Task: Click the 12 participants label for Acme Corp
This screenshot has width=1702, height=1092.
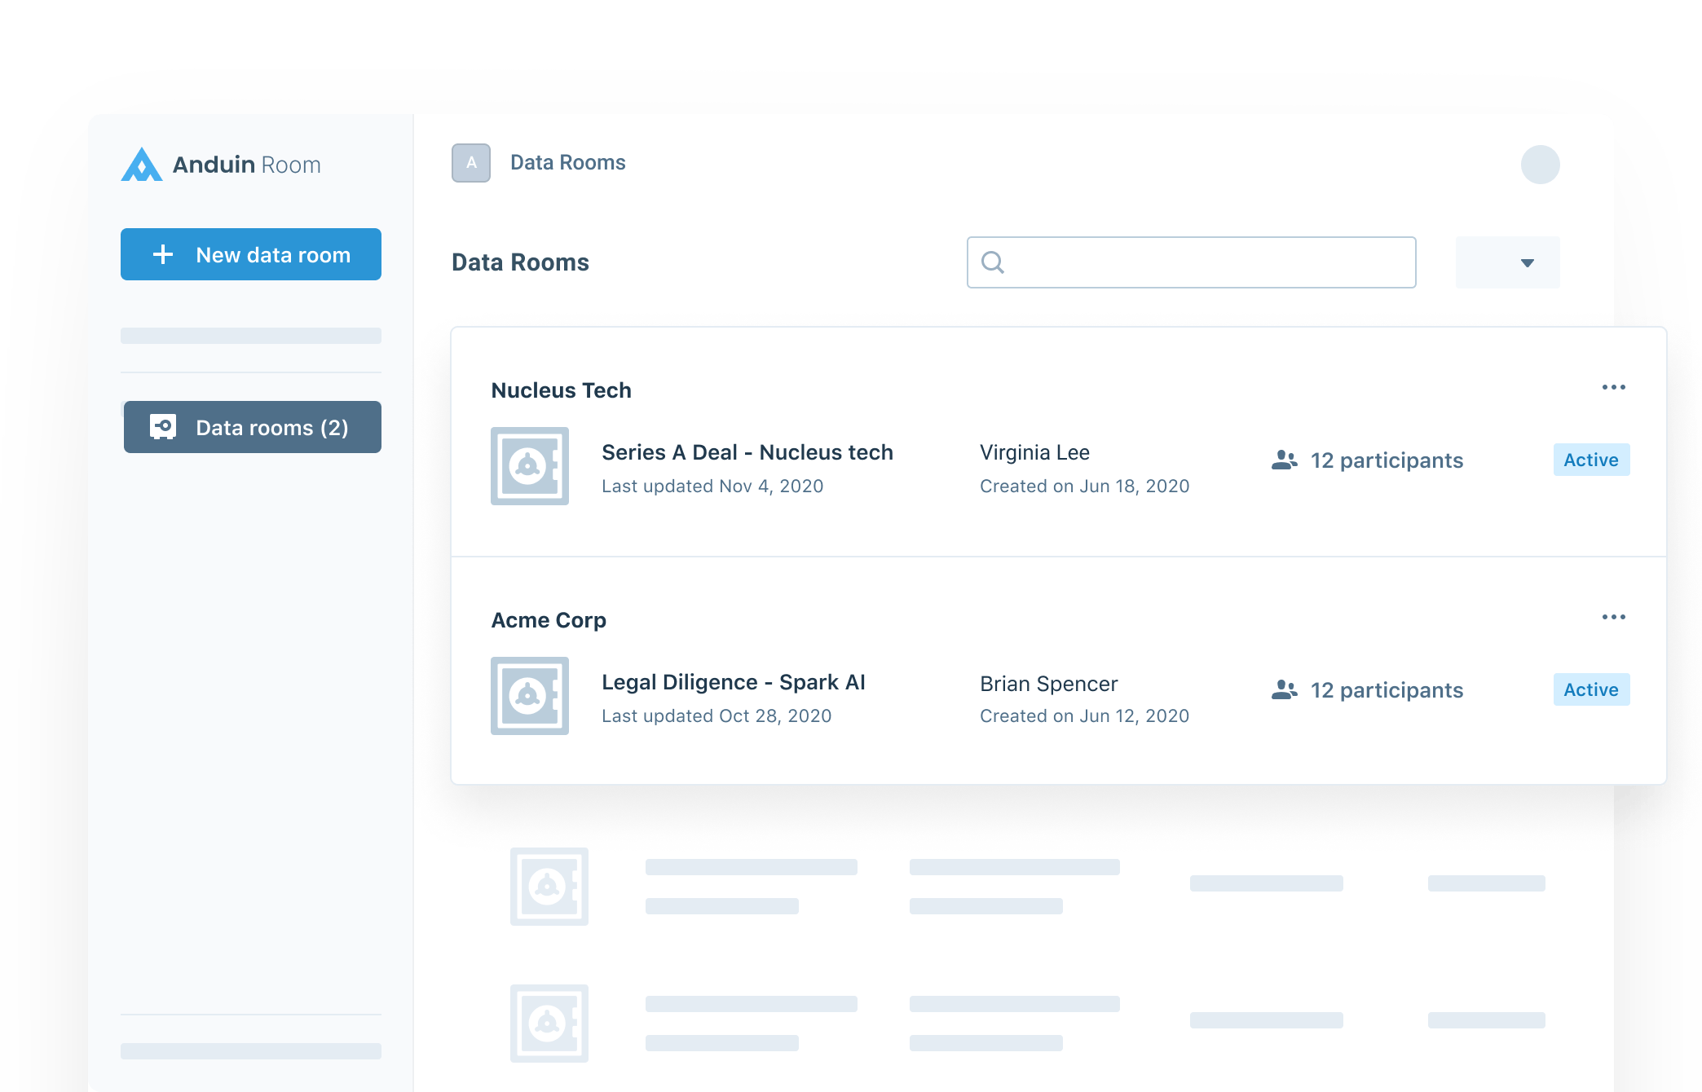Action: (1387, 690)
